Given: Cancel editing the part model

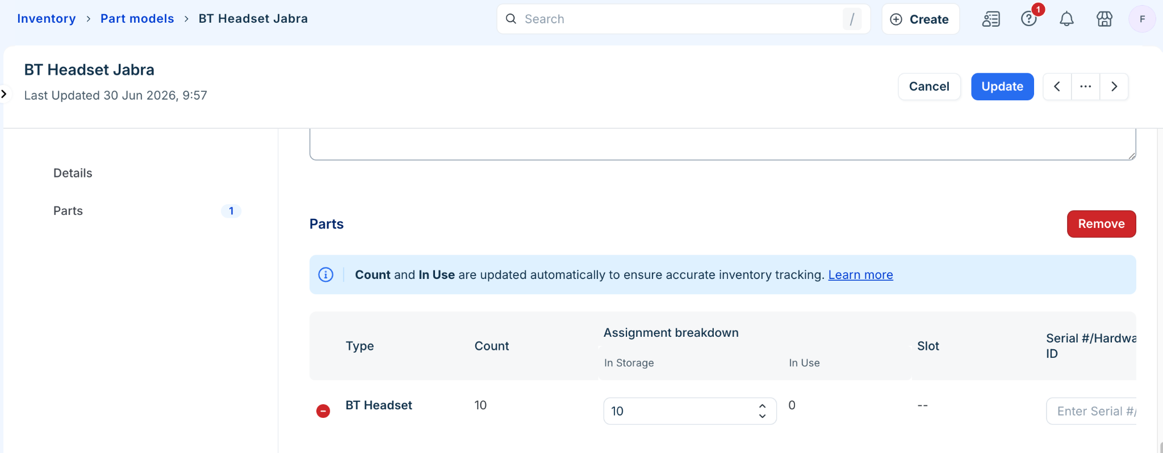Looking at the screenshot, I should [x=929, y=87].
